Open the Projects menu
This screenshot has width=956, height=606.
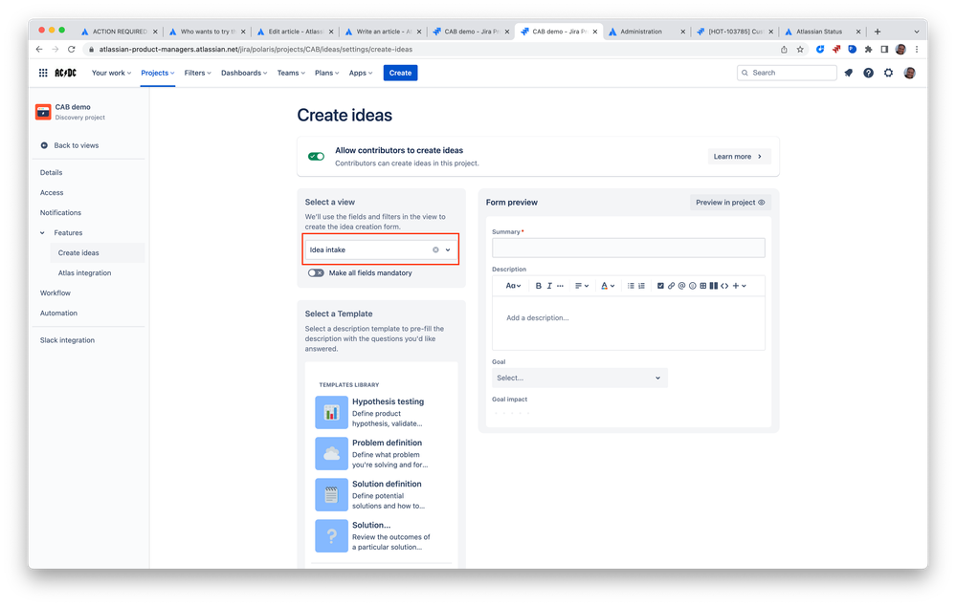157,73
